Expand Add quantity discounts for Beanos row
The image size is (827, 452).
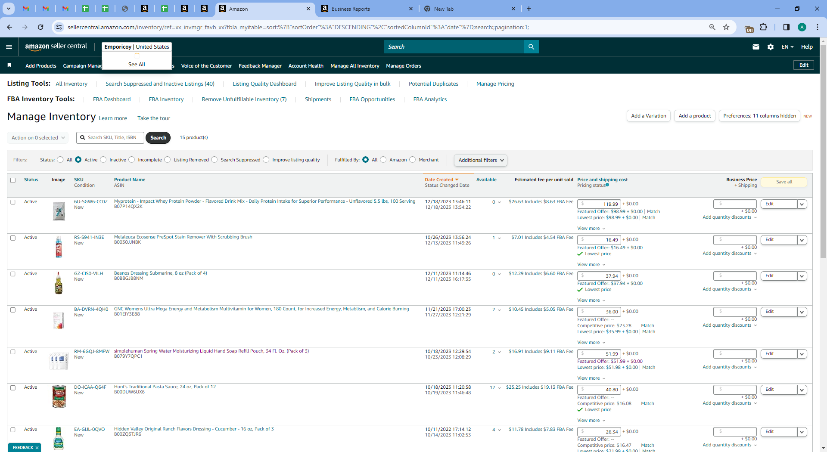point(730,289)
